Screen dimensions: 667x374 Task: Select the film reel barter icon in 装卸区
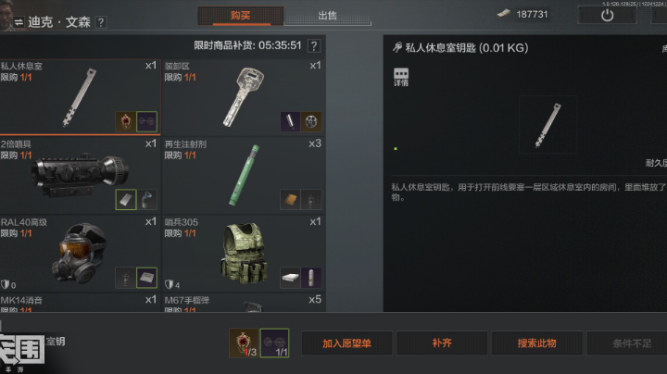click(311, 121)
